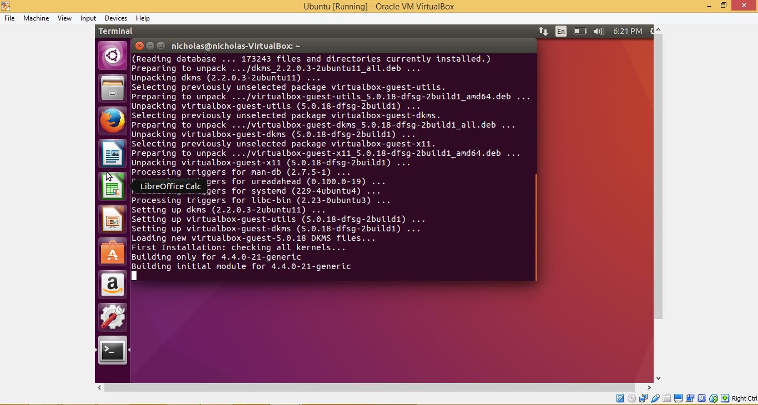The image size is (758, 405).
Task: Select the Terminal icon in the launcher
Action: pos(113,350)
